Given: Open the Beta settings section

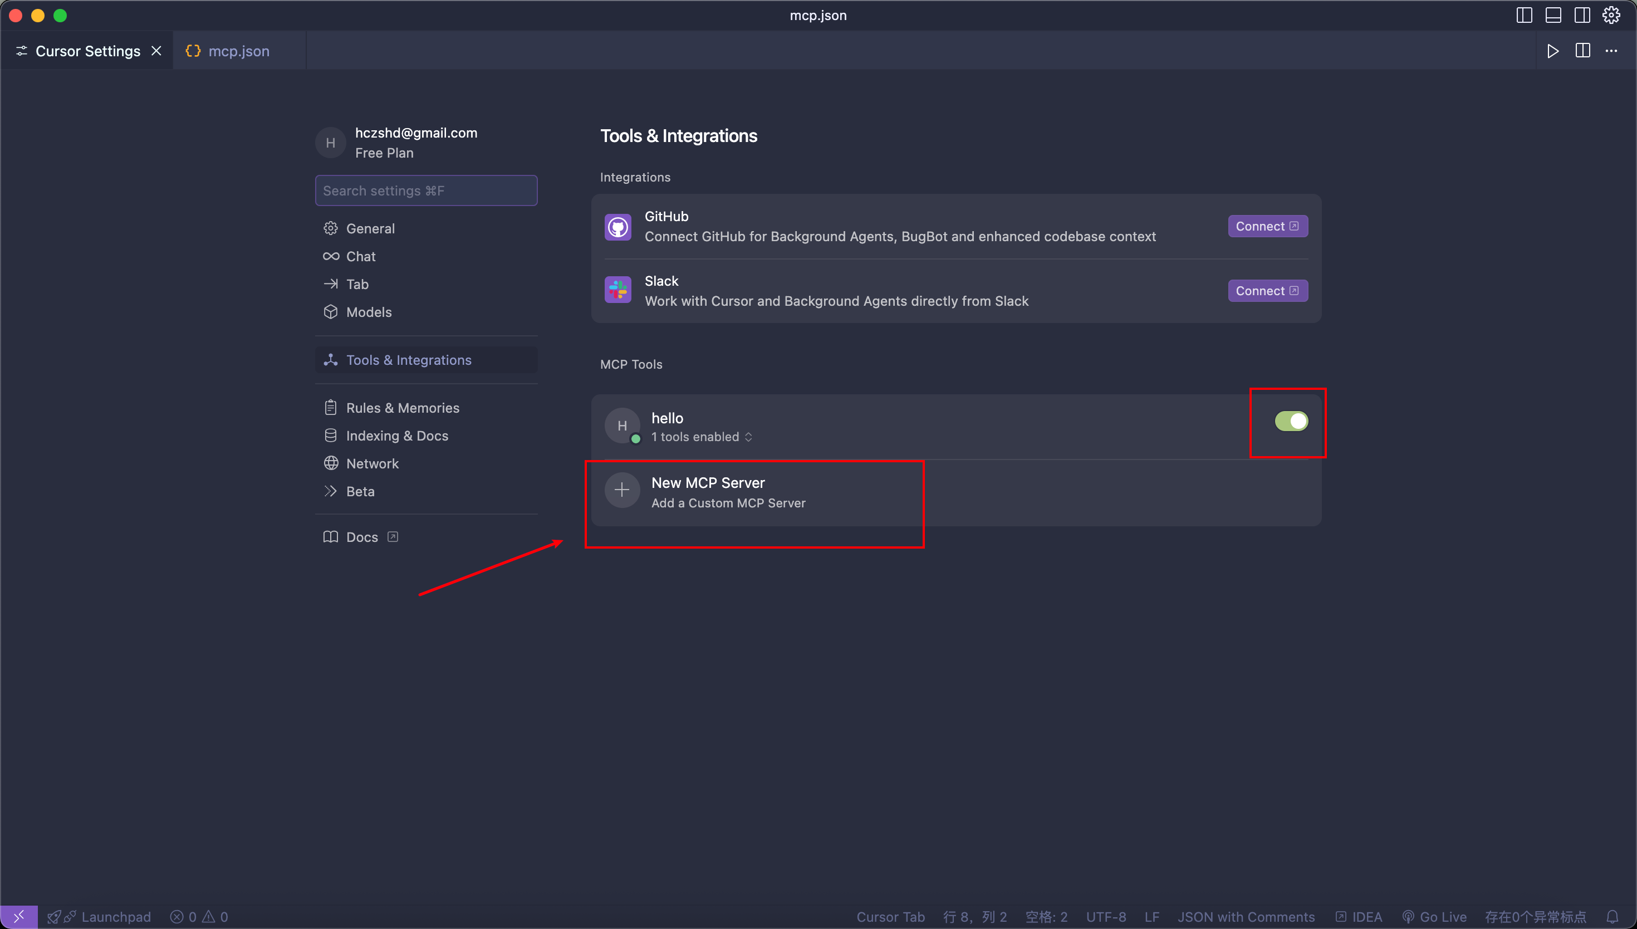Looking at the screenshot, I should 426,491.
